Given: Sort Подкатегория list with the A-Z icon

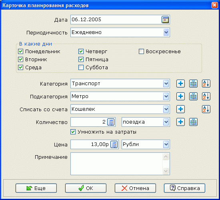Looking at the screenshot, I should tap(206, 96).
